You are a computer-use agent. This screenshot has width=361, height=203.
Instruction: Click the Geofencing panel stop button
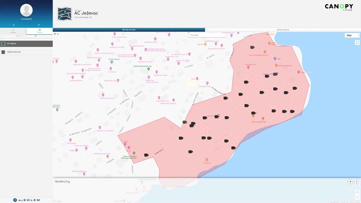350,182
